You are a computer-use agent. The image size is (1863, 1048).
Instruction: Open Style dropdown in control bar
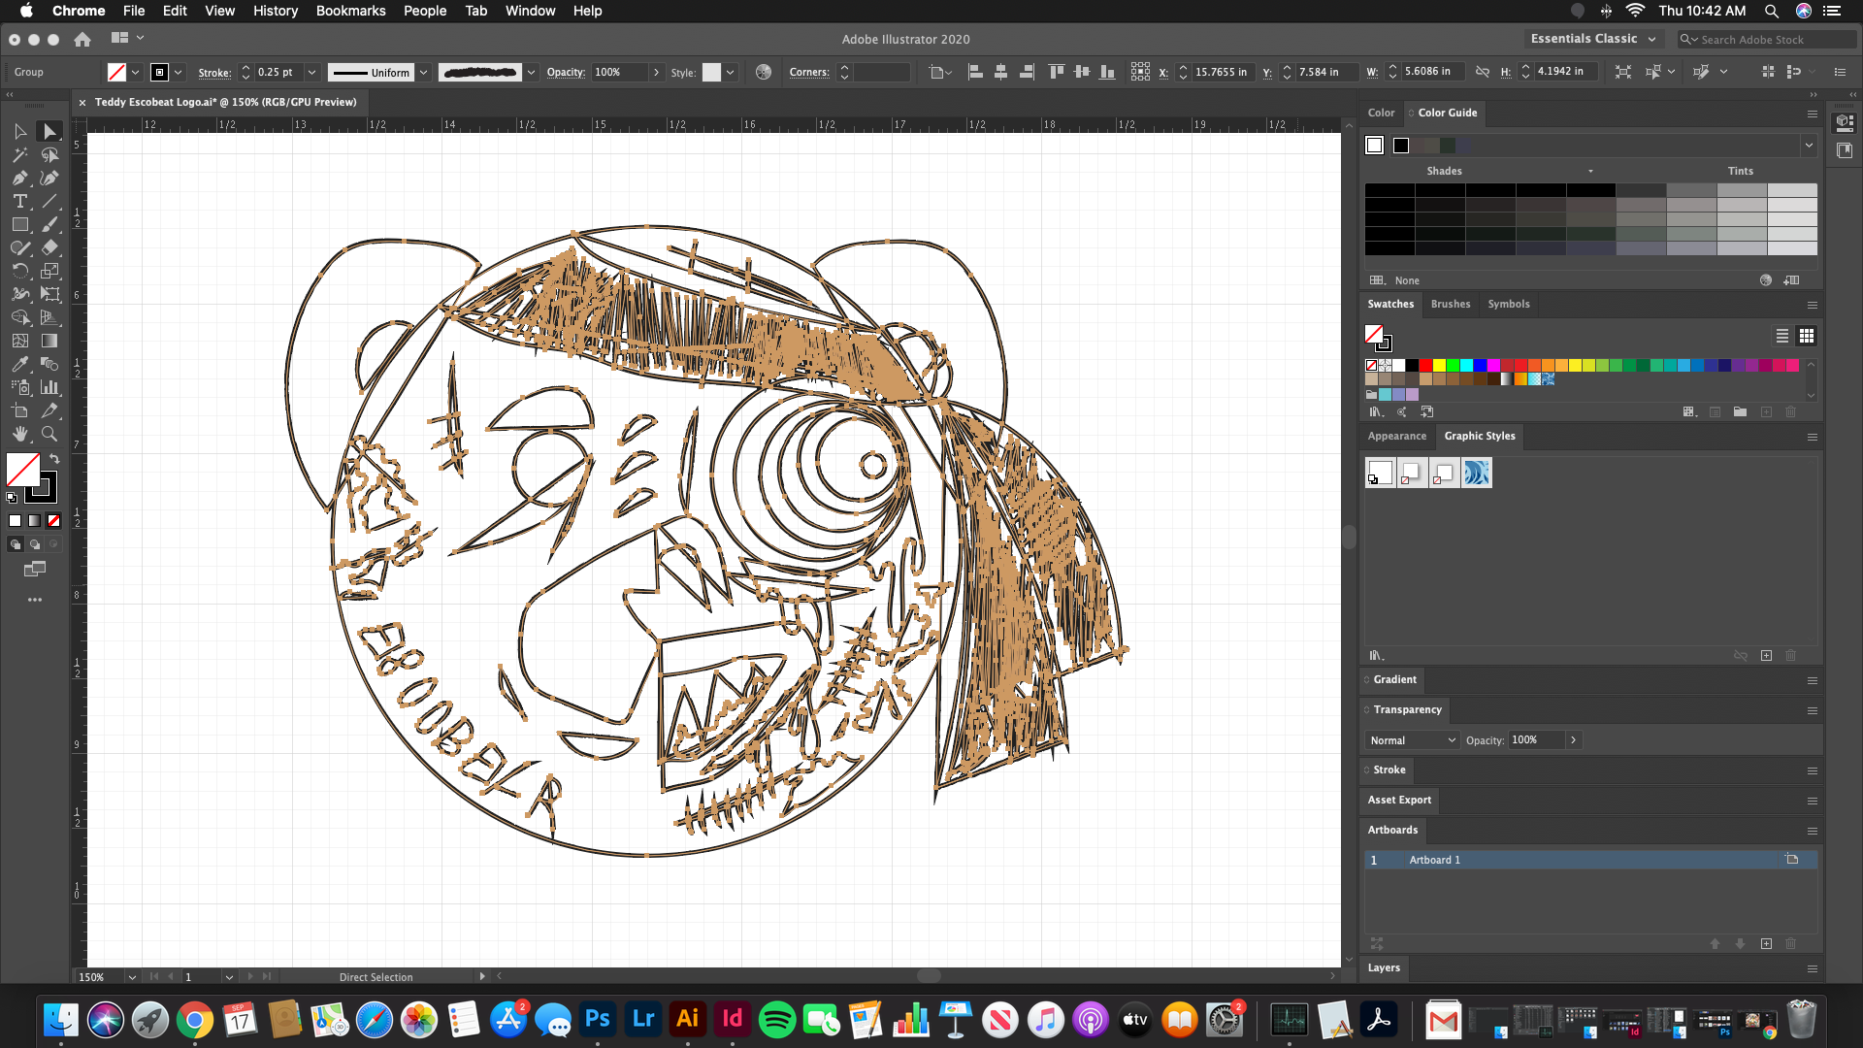pos(731,72)
